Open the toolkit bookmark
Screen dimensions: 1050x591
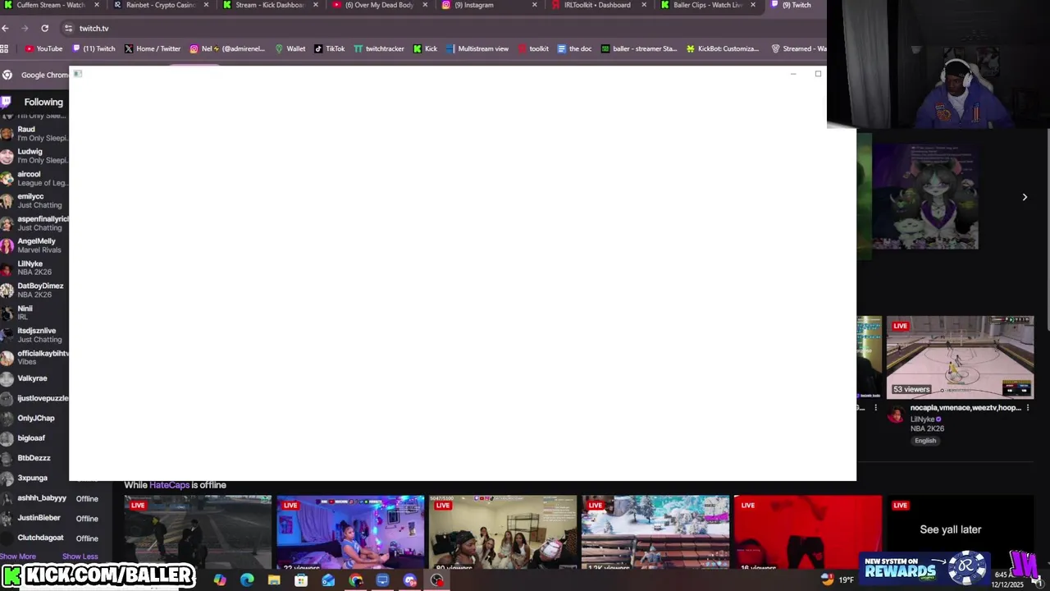(x=533, y=48)
